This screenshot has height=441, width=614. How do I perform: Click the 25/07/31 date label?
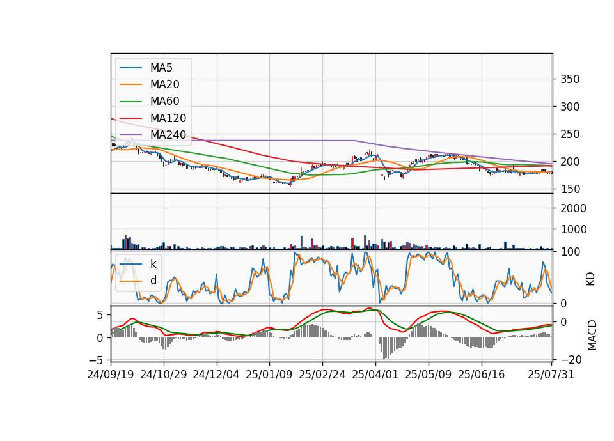click(x=551, y=375)
